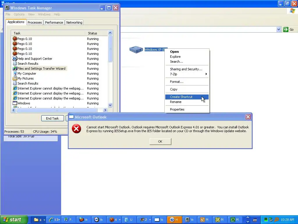Open the Explorer address bar dropdown arrow
The height and width of the screenshot is (224, 298).
click(x=279, y=29)
